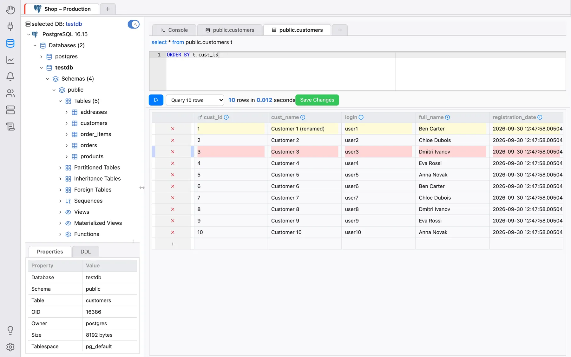Delete row for Customer 5
This screenshot has height=357, width=571.
click(x=173, y=175)
